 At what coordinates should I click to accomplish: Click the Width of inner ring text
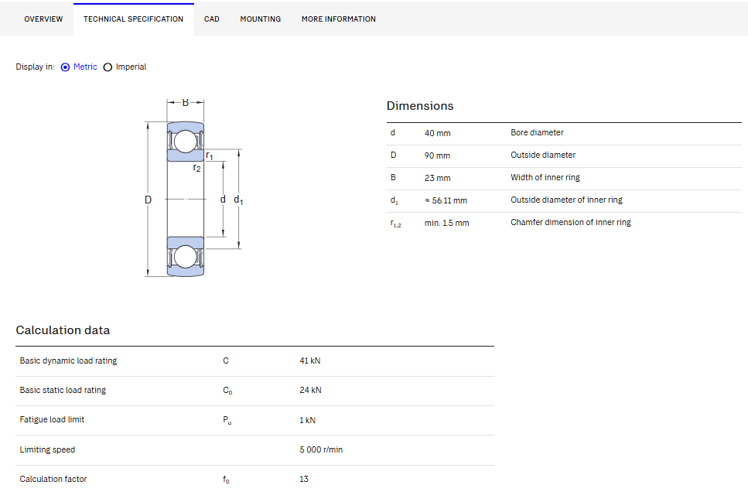(545, 177)
